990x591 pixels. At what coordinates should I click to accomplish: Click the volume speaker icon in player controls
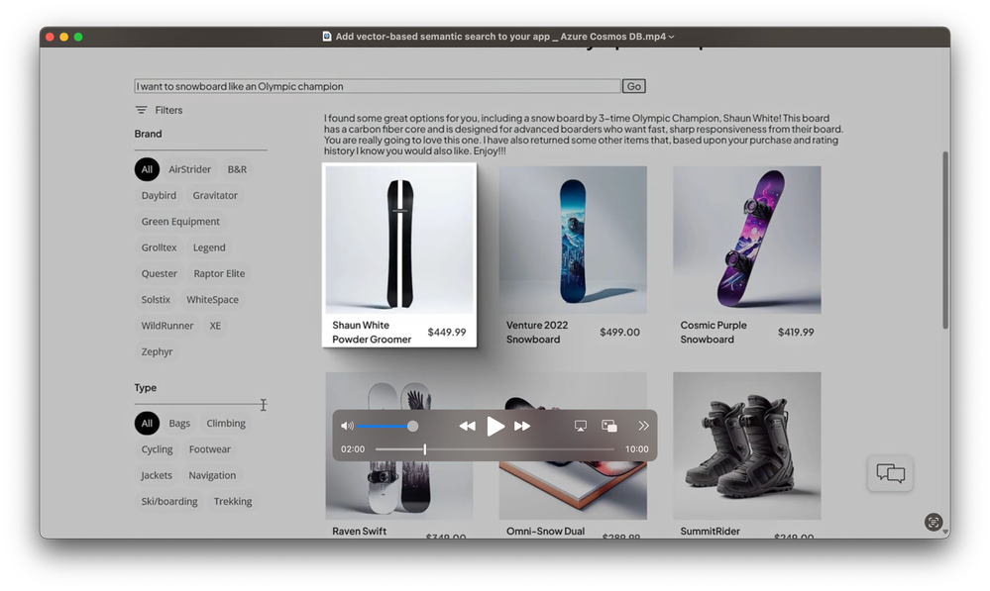(347, 427)
